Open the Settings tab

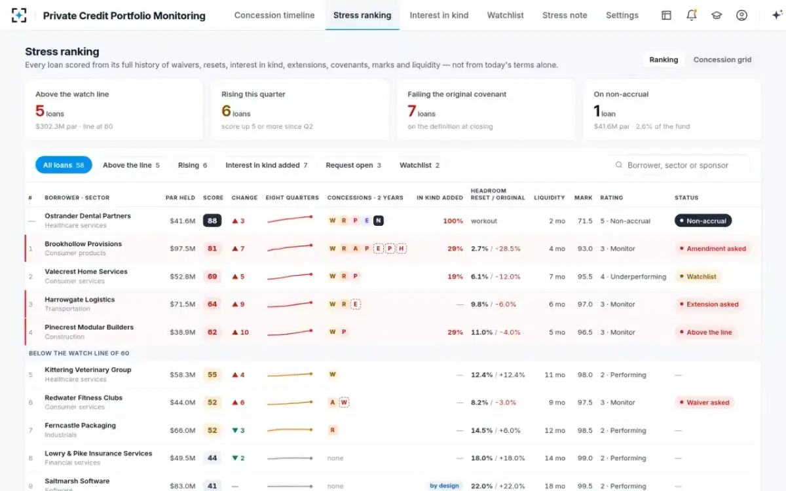[622, 15]
